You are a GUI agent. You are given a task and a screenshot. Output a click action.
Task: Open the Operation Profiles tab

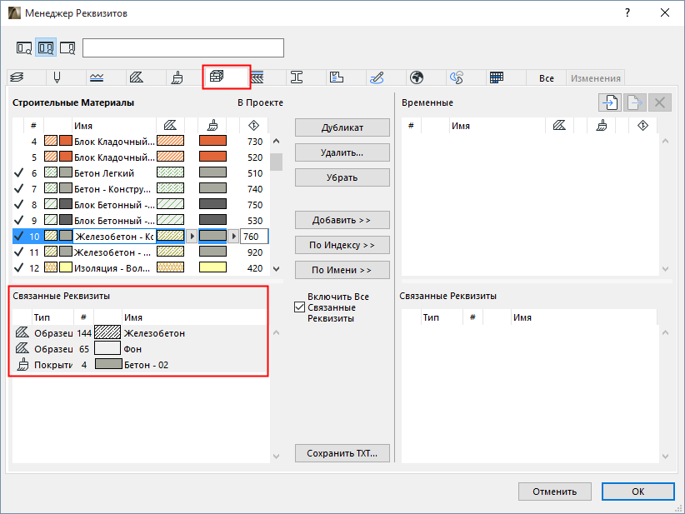click(457, 77)
